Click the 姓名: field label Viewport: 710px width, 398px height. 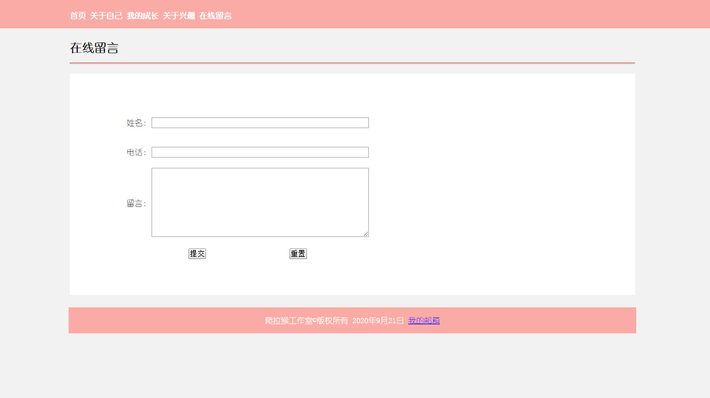[136, 123]
